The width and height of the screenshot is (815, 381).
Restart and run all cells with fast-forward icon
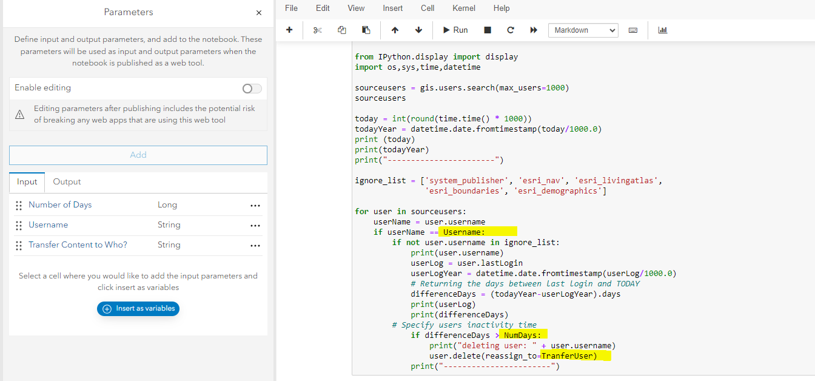coord(534,30)
